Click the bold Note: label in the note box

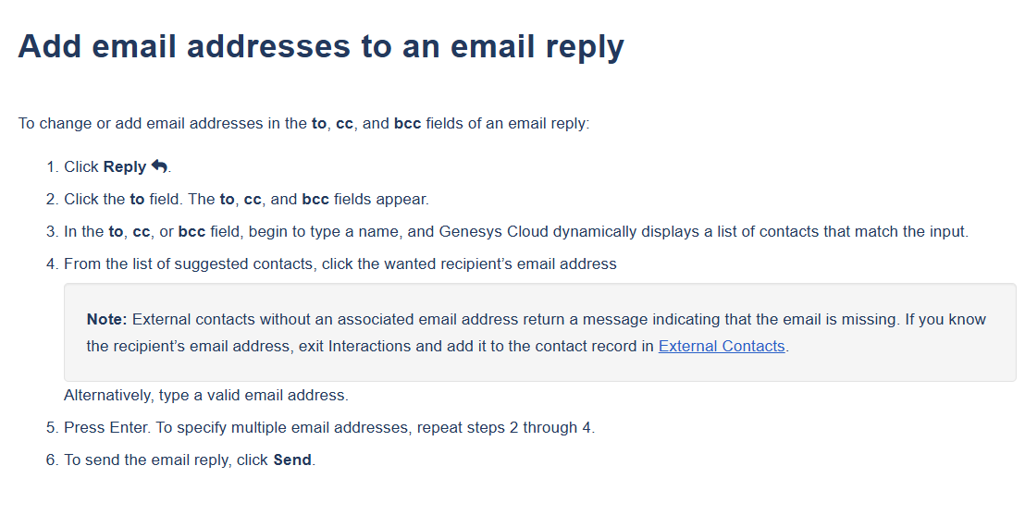point(106,320)
